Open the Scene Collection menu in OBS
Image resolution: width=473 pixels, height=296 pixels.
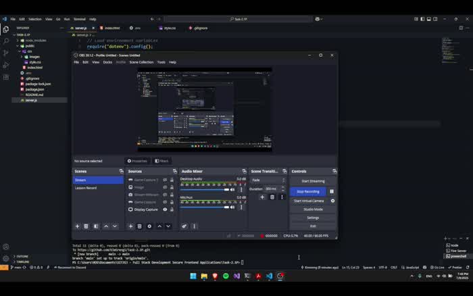141,61
